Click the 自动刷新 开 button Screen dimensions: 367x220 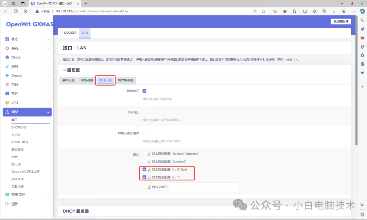340,21
